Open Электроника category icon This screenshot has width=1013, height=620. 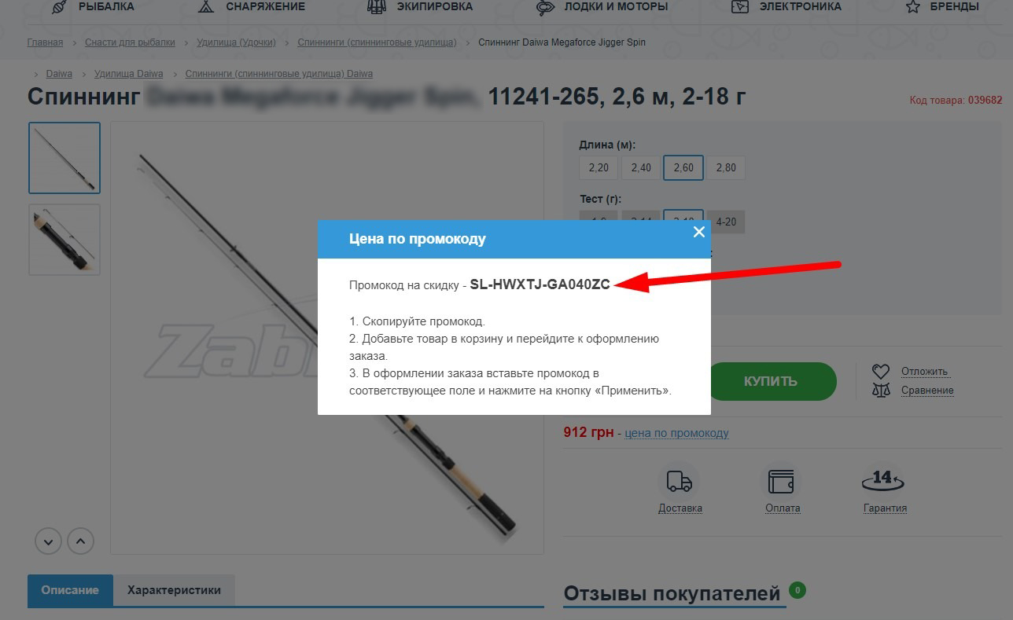(740, 7)
